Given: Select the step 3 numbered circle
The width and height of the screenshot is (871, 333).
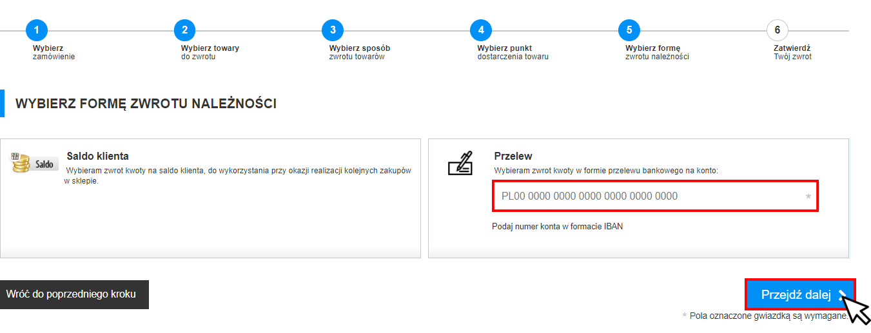Looking at the screenshot, I should (333, 30).
